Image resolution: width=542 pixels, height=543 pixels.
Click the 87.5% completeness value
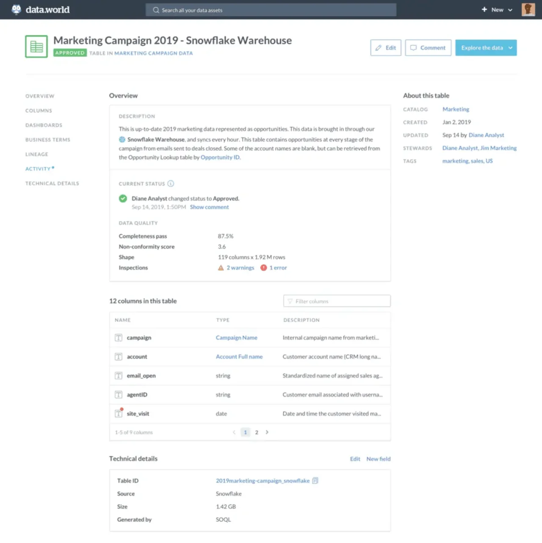(226, 236)
